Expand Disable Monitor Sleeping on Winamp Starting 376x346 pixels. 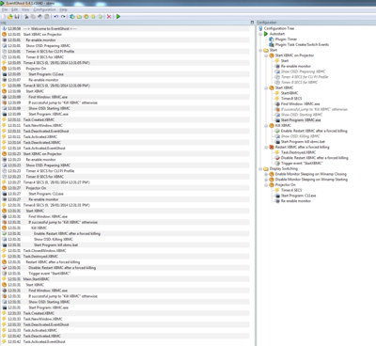266,180
